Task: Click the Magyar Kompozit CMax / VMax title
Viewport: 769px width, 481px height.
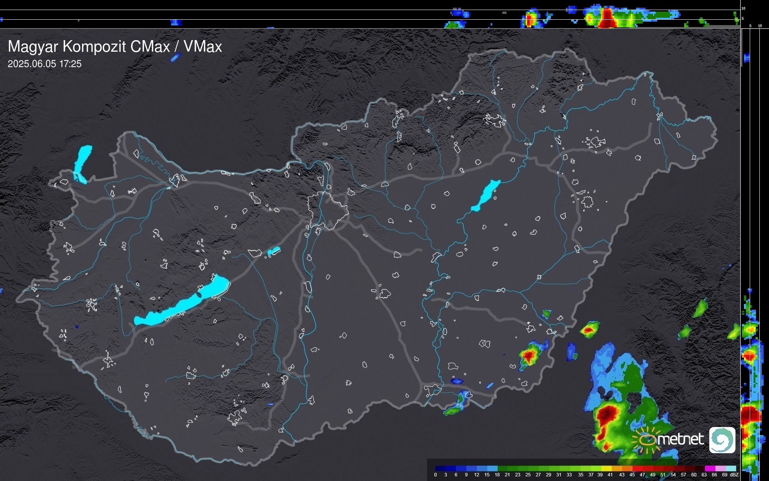Action: click(115, 47)
